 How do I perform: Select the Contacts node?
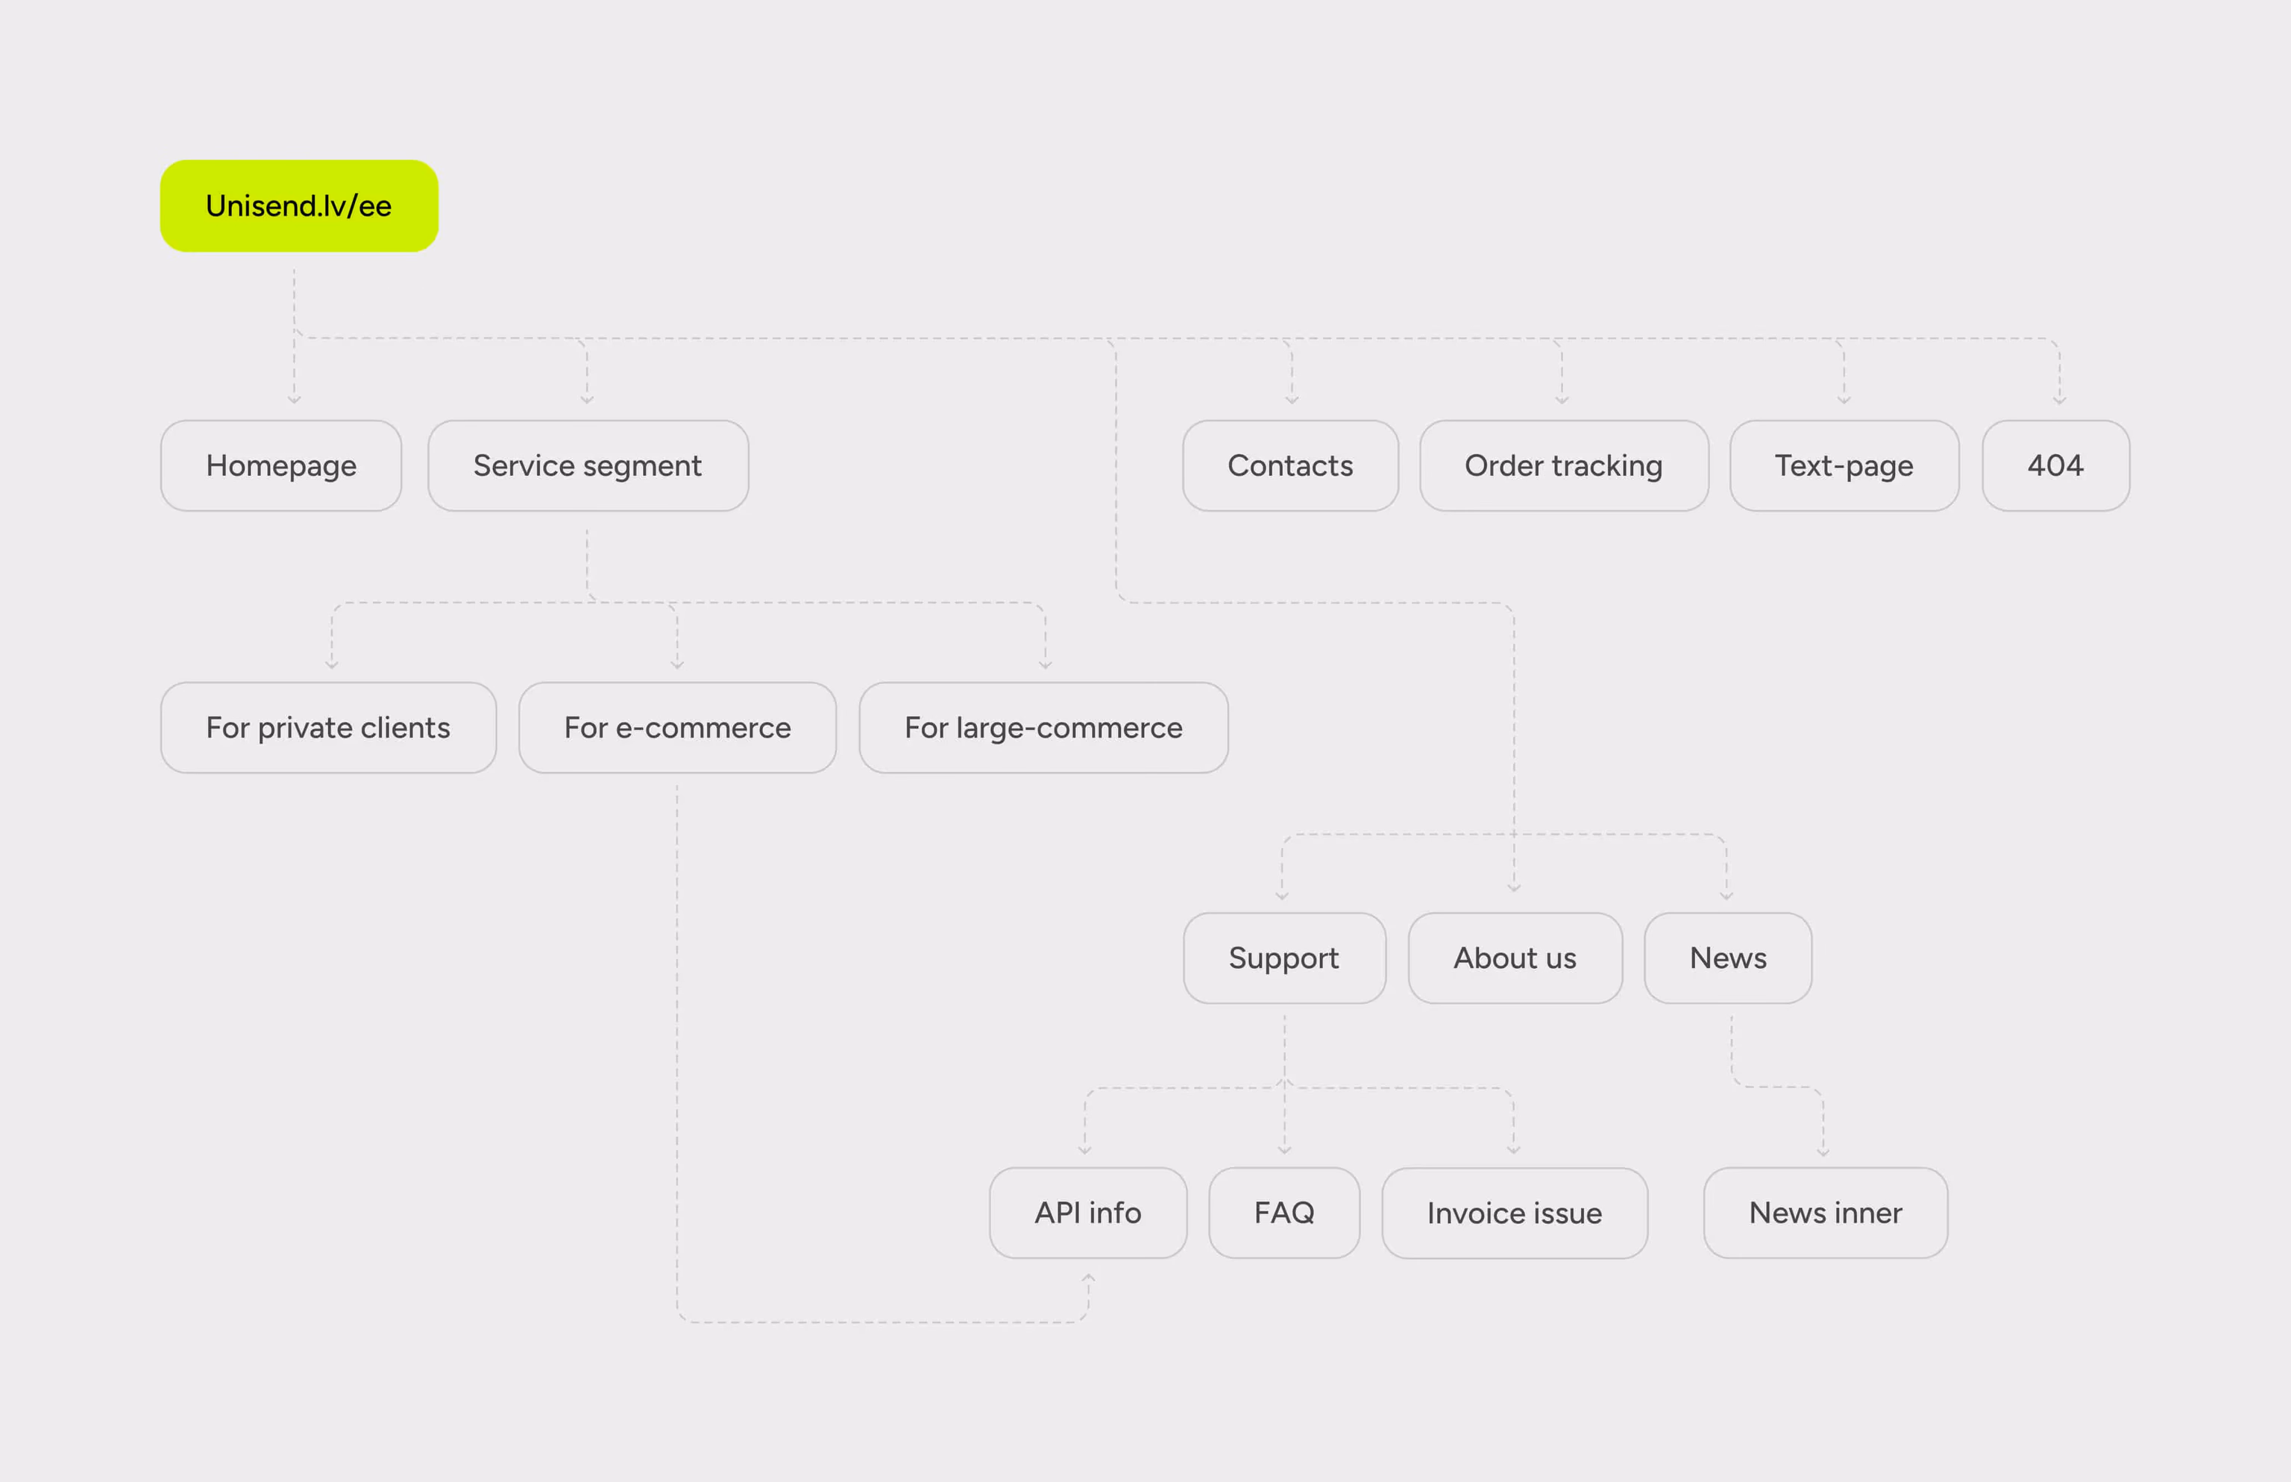point(1290,465)
